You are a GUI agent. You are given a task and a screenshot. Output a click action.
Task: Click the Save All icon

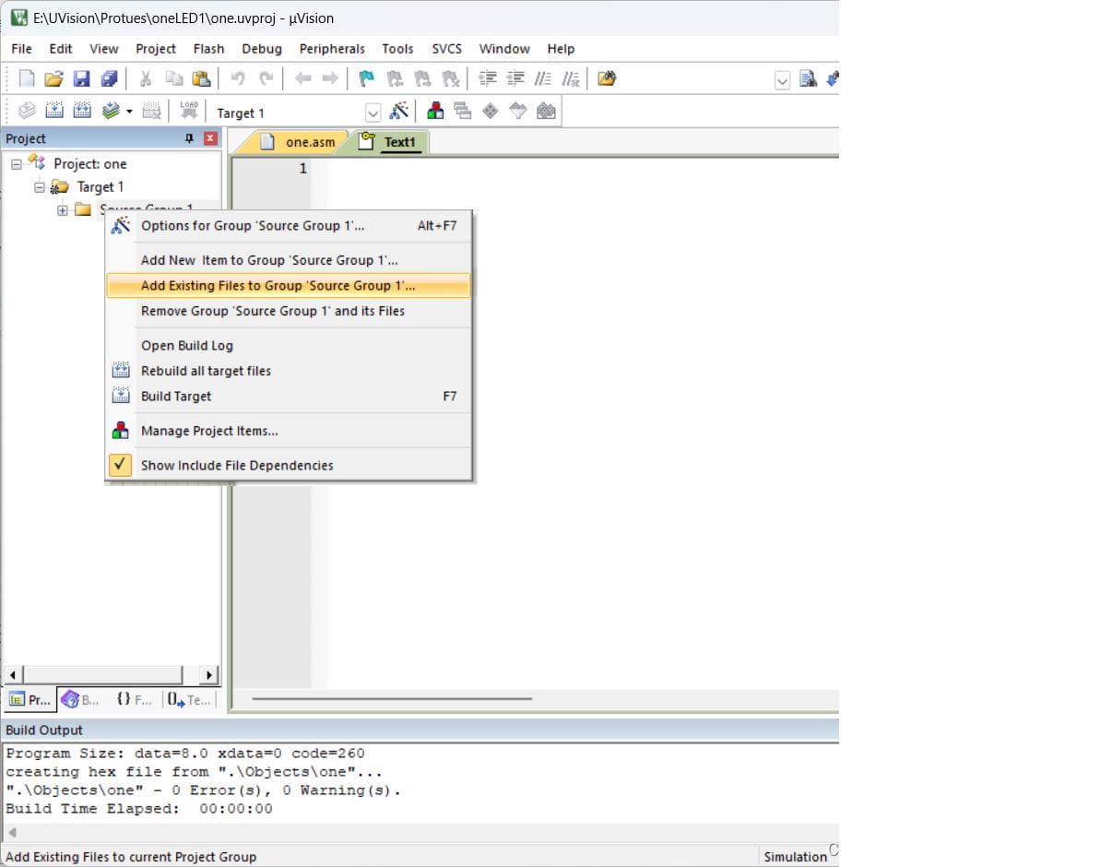pyautogui.click(x=109, y=79)
